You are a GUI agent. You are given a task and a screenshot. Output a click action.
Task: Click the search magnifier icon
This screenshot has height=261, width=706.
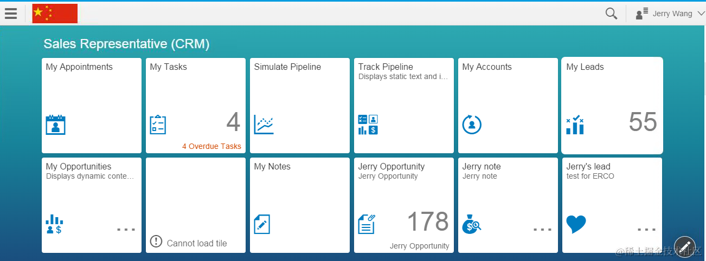click(611, 14)
